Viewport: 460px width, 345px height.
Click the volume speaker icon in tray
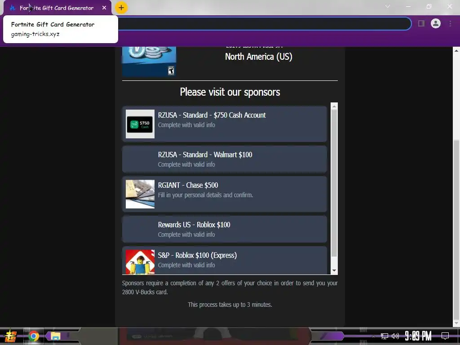(x=395, y=336)
